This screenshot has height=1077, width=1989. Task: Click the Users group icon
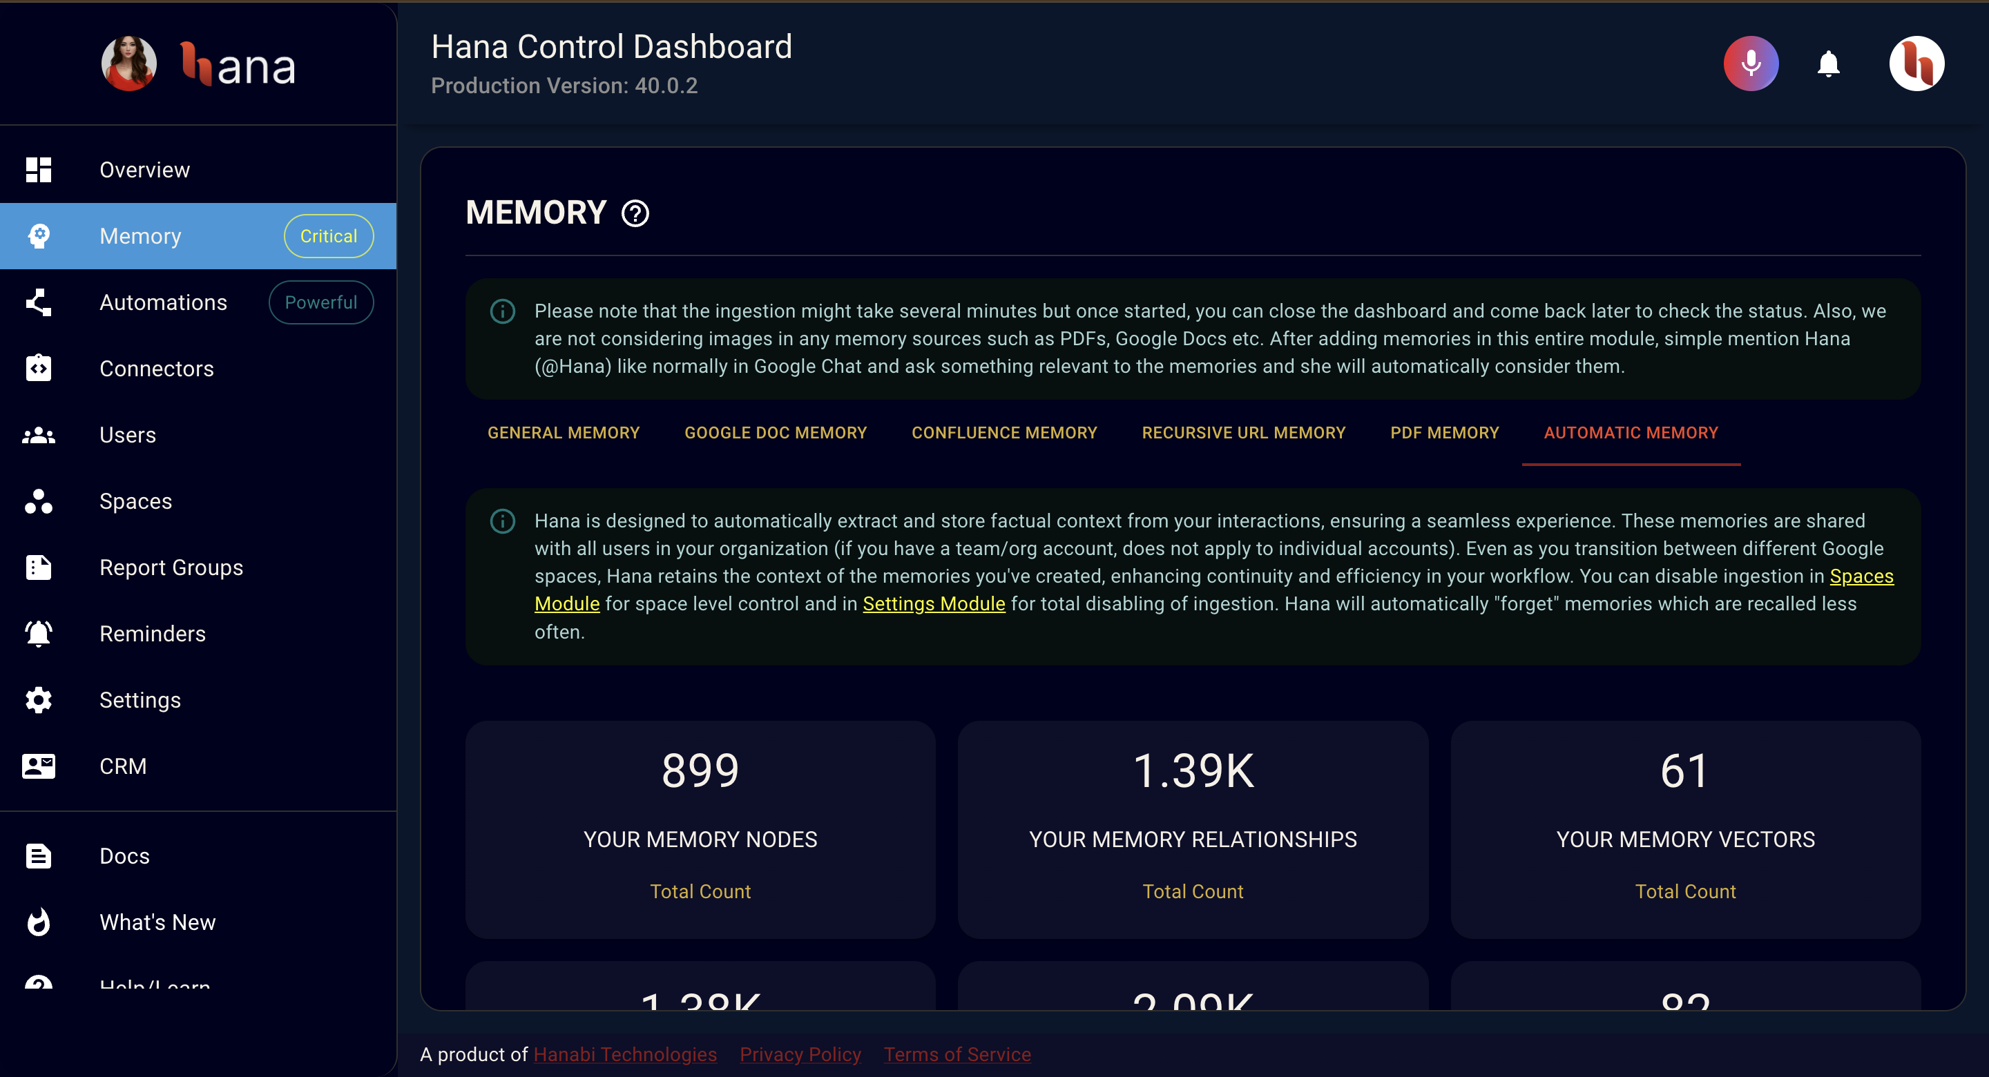click(39, 436)
